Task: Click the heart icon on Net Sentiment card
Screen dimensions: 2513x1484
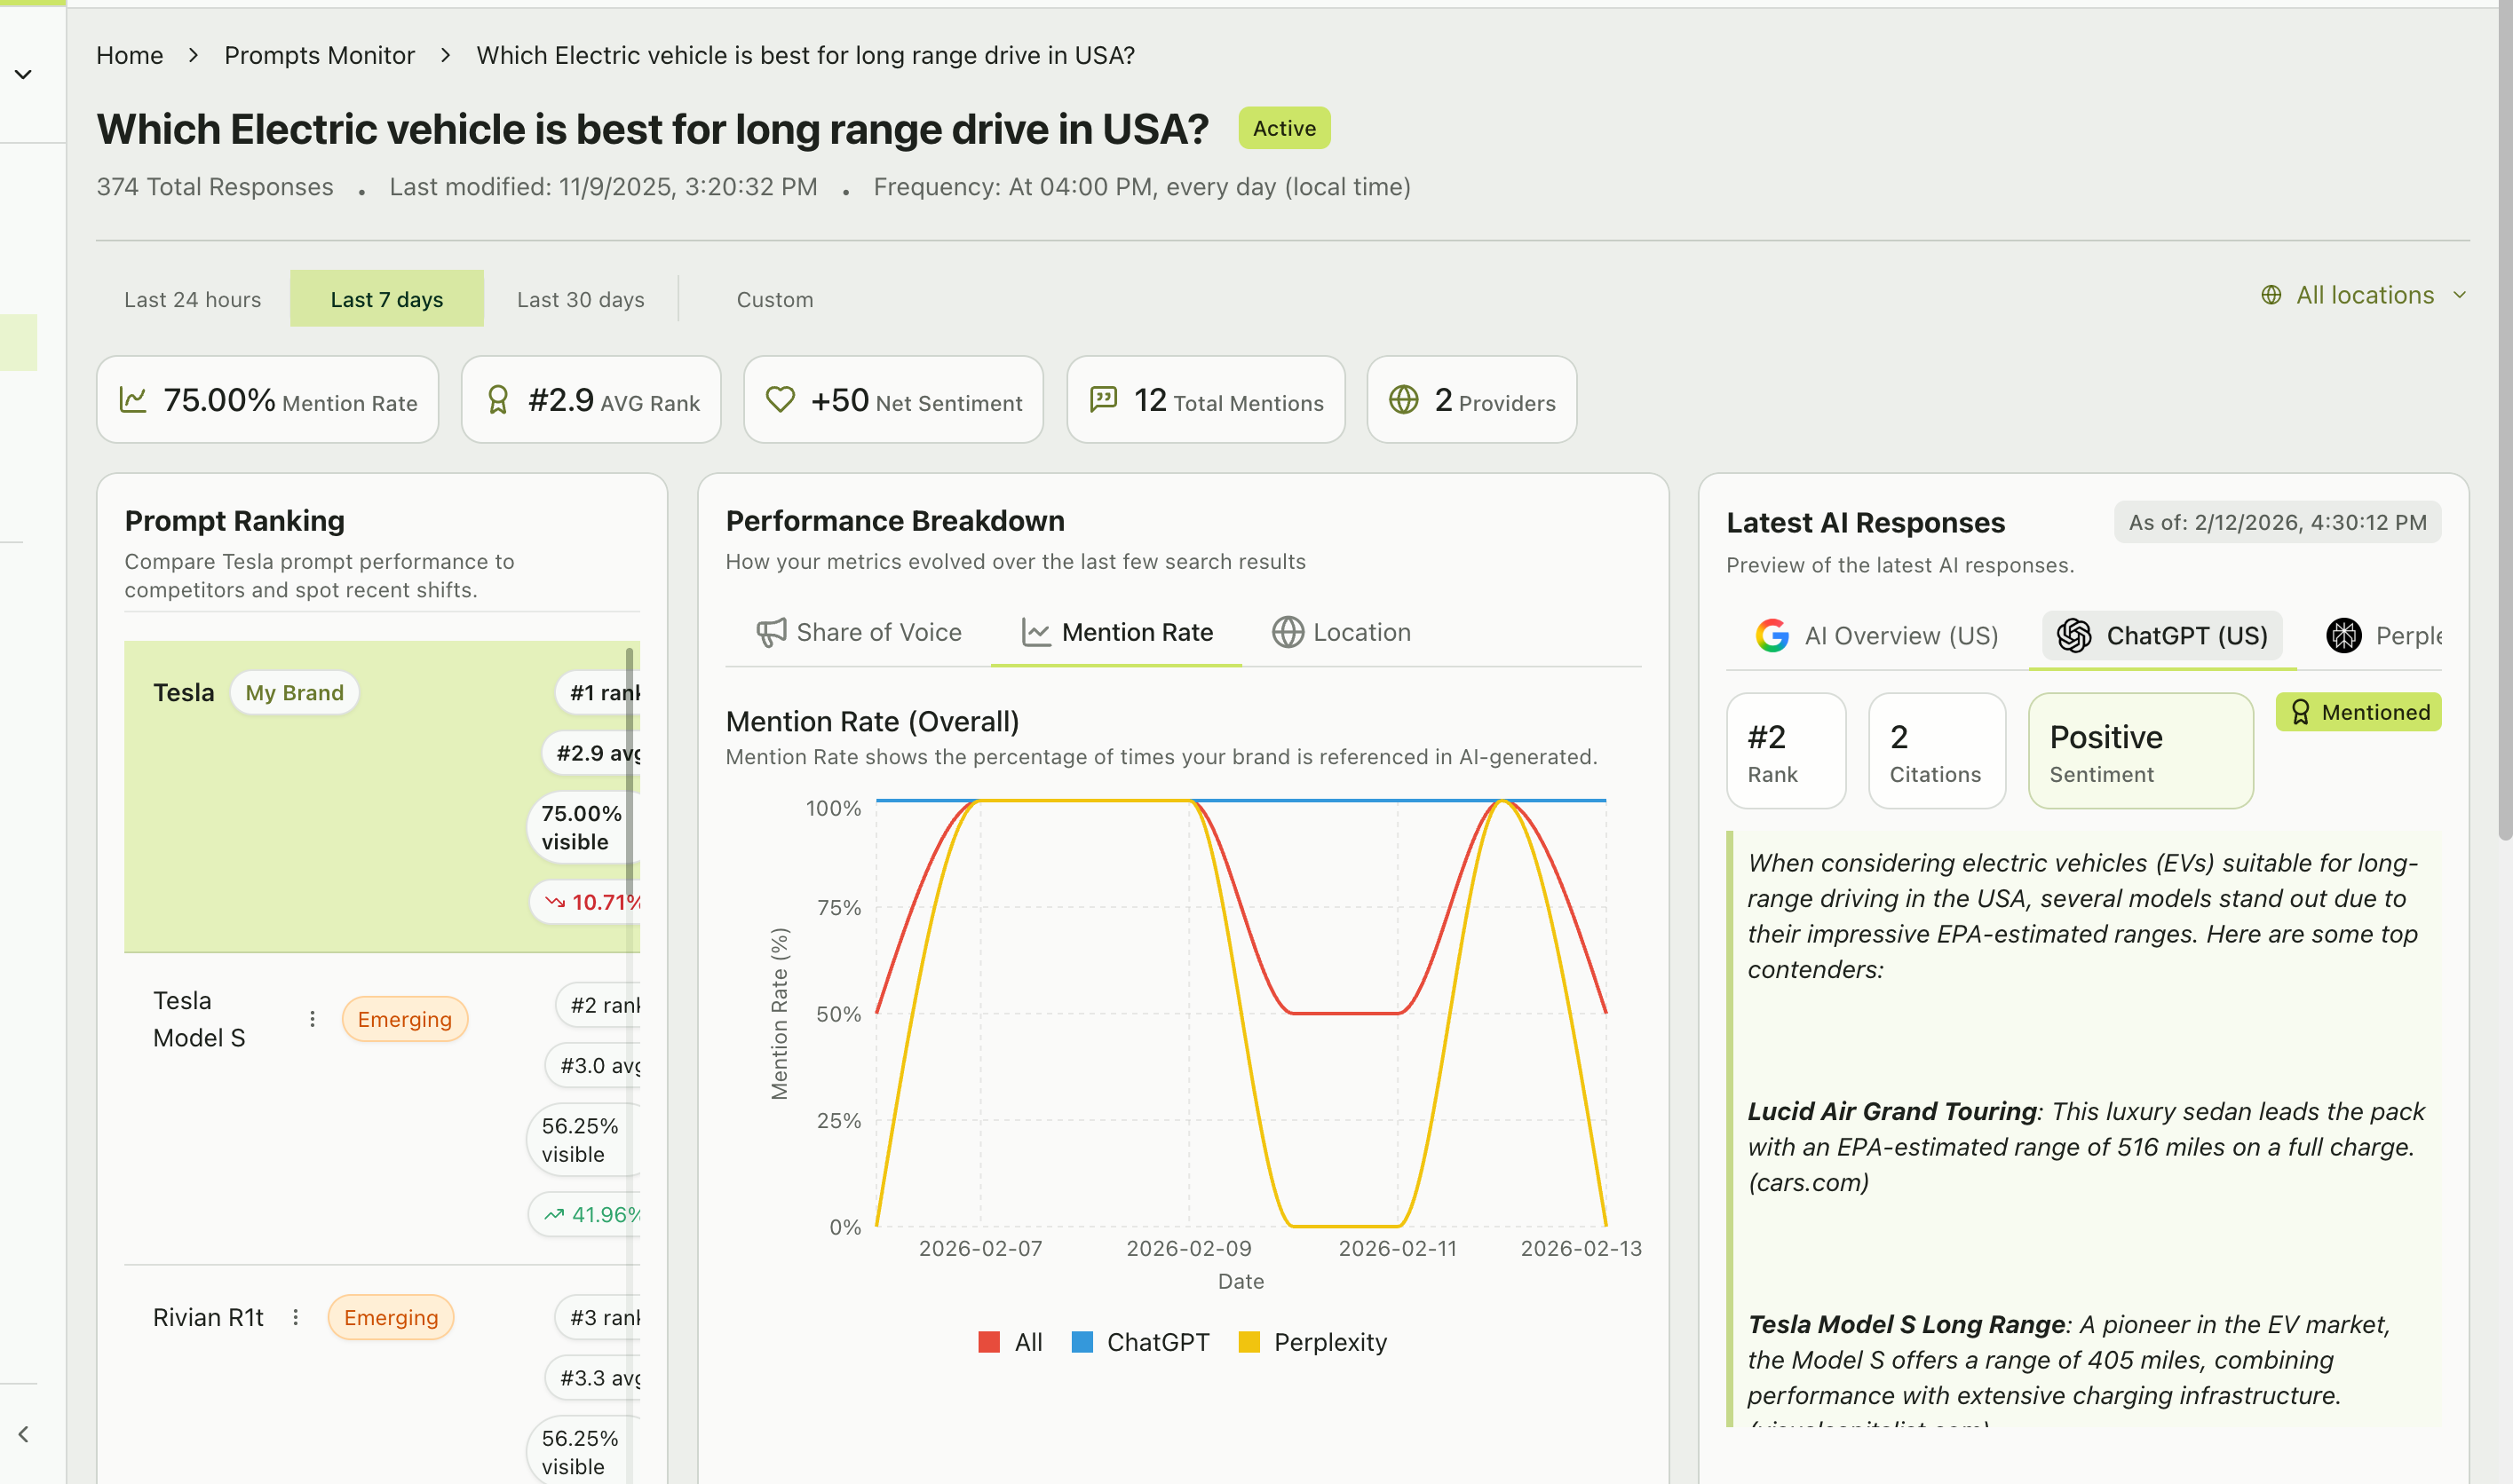Action: (x=781, y=399)
